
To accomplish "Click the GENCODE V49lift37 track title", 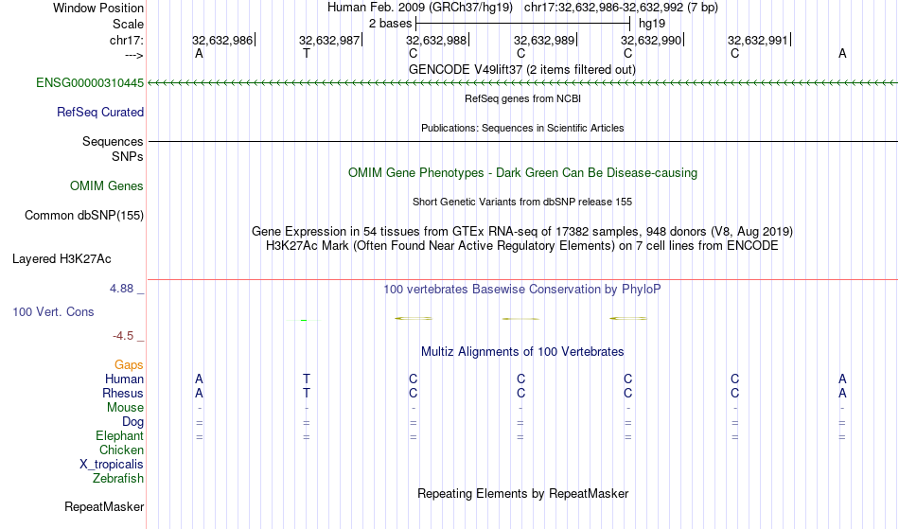I will [x=522, y=70].
